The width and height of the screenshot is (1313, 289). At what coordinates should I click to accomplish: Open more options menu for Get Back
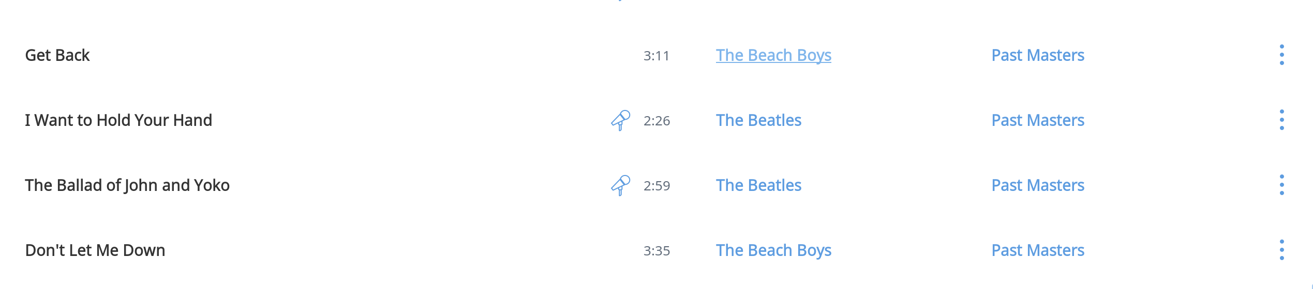click(1281, 55)
